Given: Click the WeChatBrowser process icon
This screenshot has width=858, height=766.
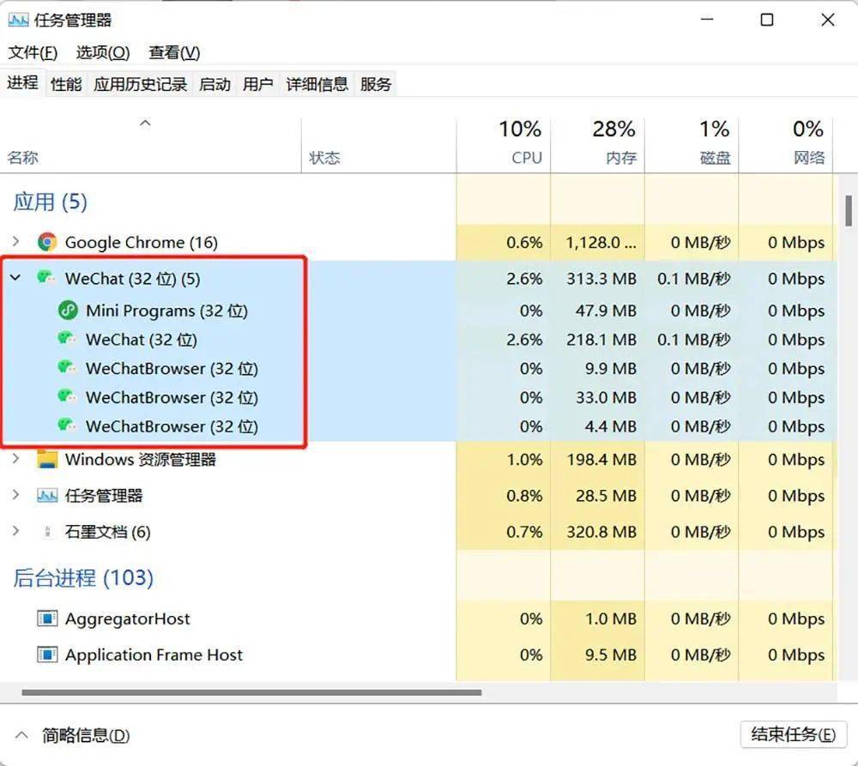Looking at the screenshot, I should (67, 369).
